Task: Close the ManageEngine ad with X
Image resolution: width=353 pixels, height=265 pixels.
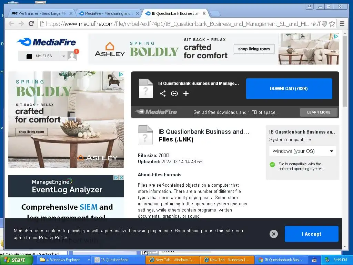Action: [x=122, y=177]
